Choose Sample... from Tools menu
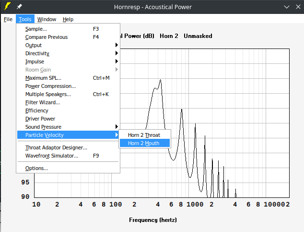304x232 pixels. coord(68,29)
